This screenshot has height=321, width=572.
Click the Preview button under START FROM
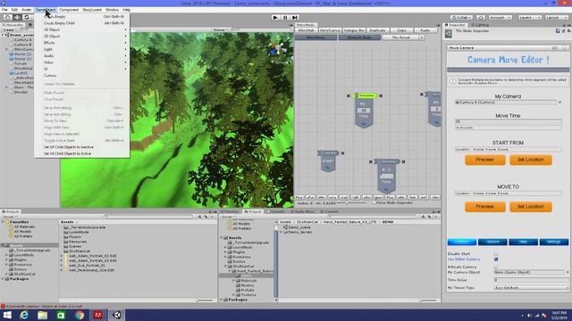(484, 160)
